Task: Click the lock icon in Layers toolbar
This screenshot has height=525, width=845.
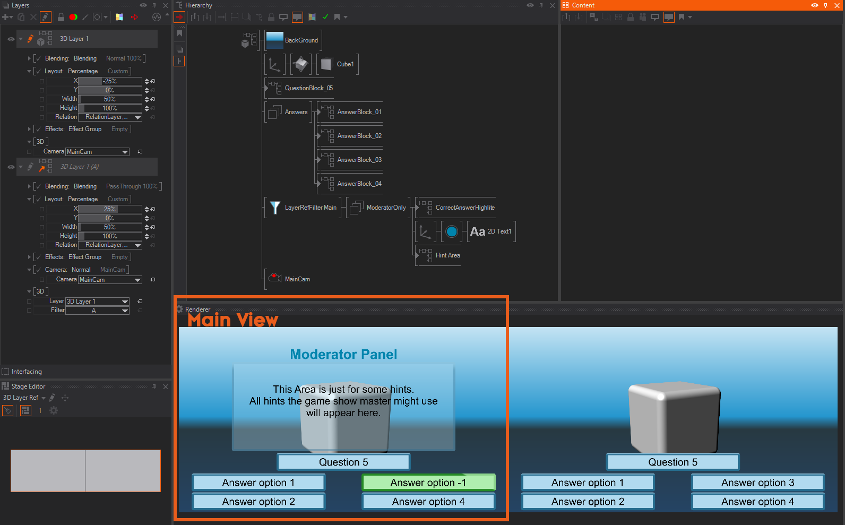Action: (61, 17)
